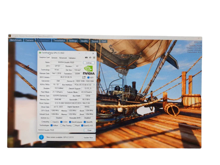Click the Update Now button
The image size is (220, 165).
tap(88, 137)
